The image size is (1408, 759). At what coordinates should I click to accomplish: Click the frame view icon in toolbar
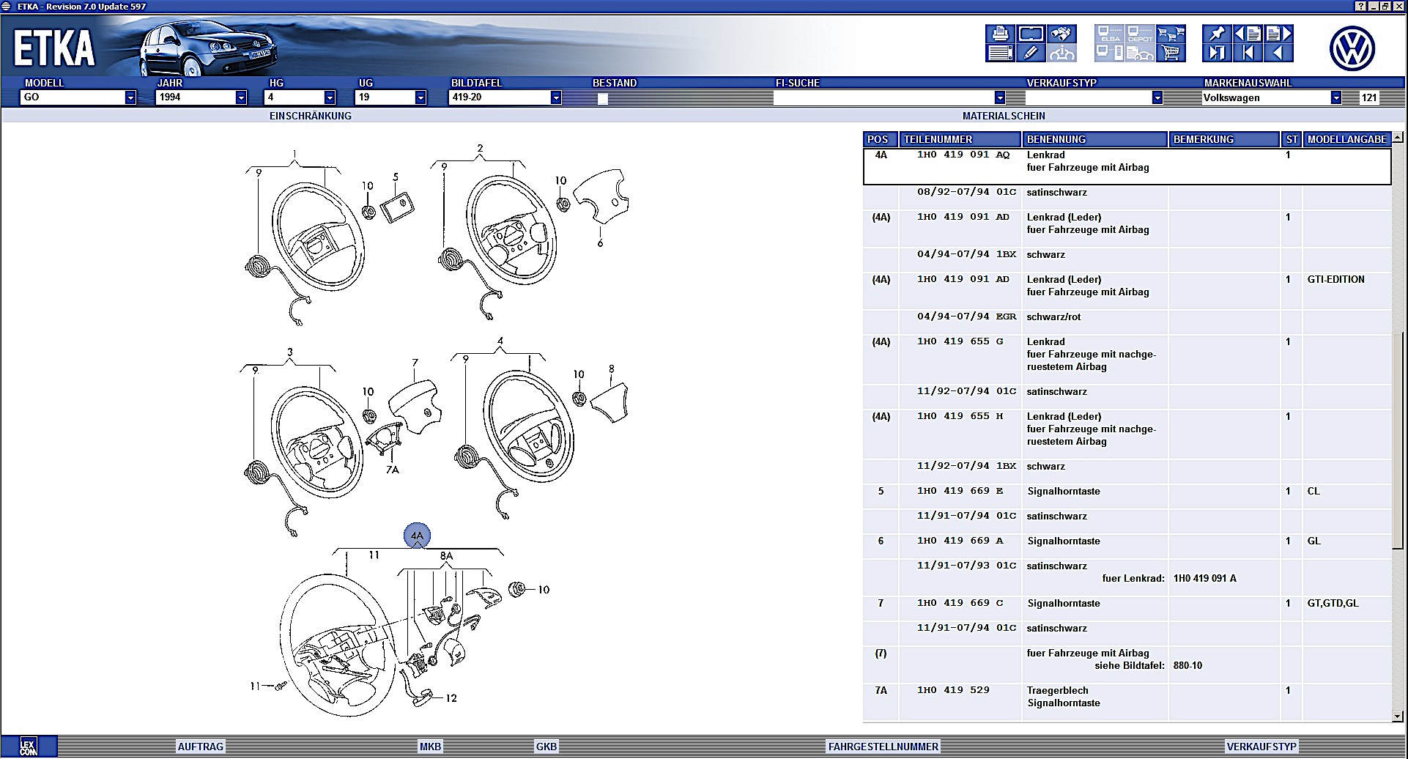pos(1030,34)
